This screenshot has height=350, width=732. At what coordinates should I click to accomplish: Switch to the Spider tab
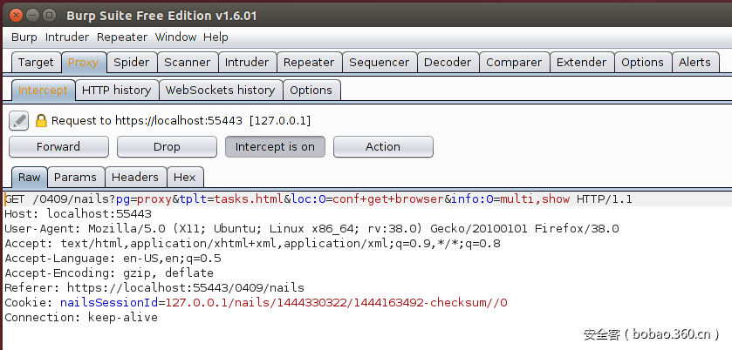tap(132, 63)
